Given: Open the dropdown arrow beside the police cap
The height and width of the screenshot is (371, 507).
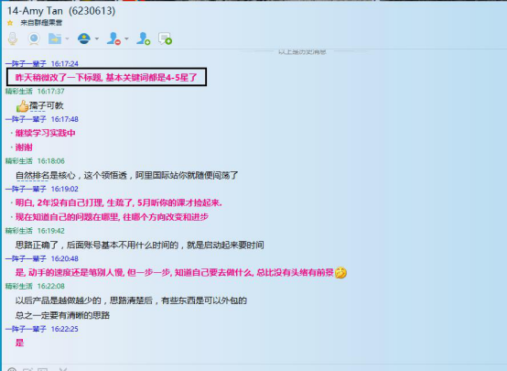Looking at the screenshot, I should click(97, 38).
